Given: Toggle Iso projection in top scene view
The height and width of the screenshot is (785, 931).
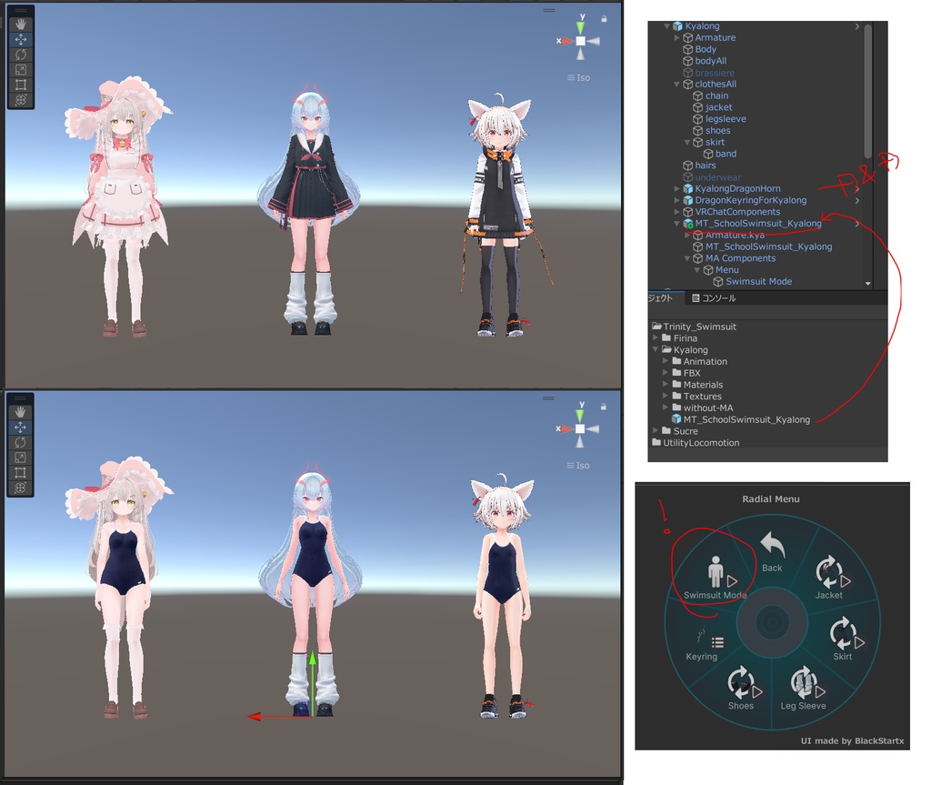Looking at the screenshot, I should (579, 78).
